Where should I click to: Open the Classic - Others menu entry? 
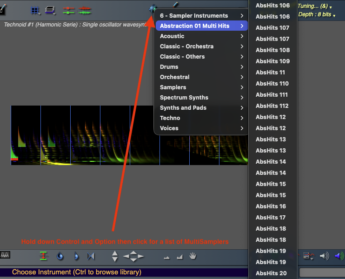pos(201,57)
